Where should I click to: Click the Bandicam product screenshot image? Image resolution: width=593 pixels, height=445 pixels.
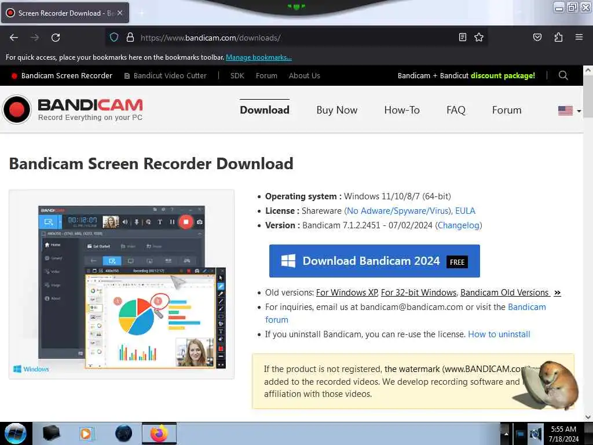pos(122,284)
